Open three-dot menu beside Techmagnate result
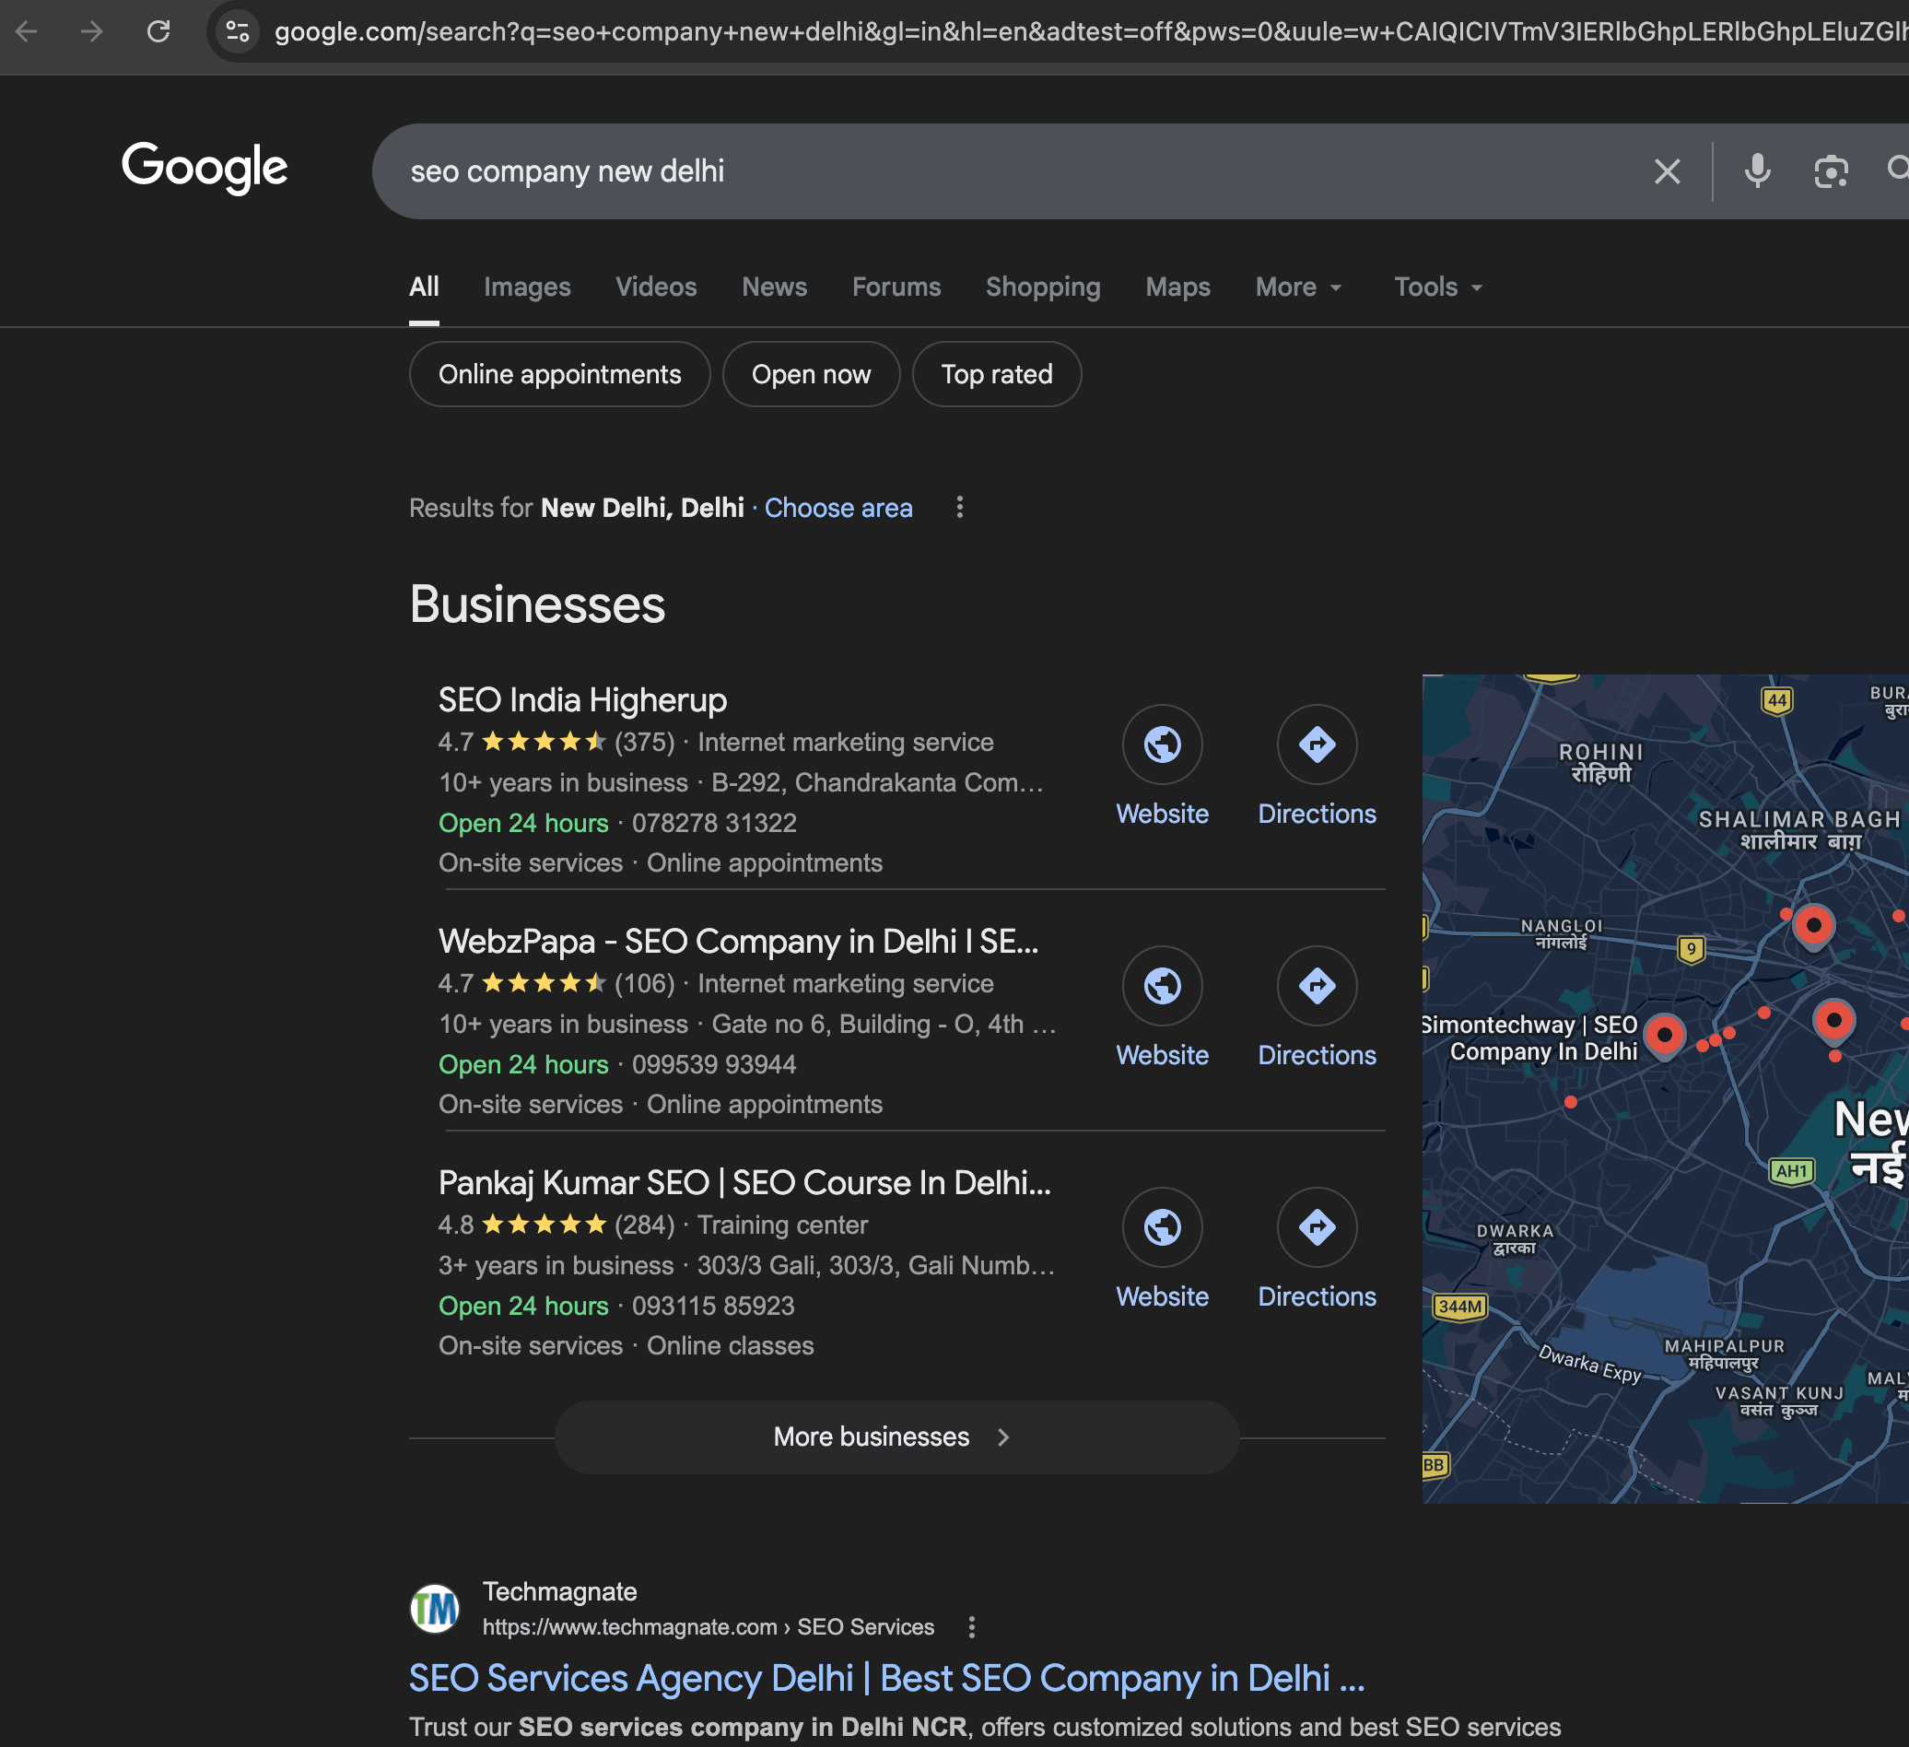 pyautogui.click(x=970, y=1626)
